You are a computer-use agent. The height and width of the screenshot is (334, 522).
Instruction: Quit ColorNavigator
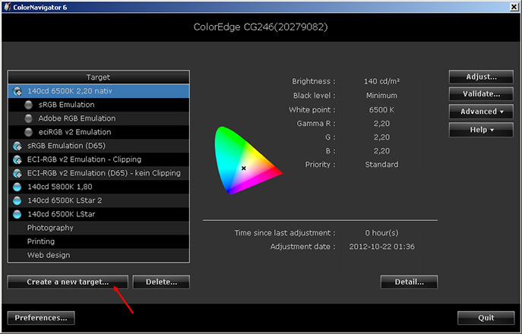486,318
